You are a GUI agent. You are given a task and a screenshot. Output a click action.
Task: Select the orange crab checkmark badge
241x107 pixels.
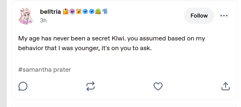pos(79,12)
